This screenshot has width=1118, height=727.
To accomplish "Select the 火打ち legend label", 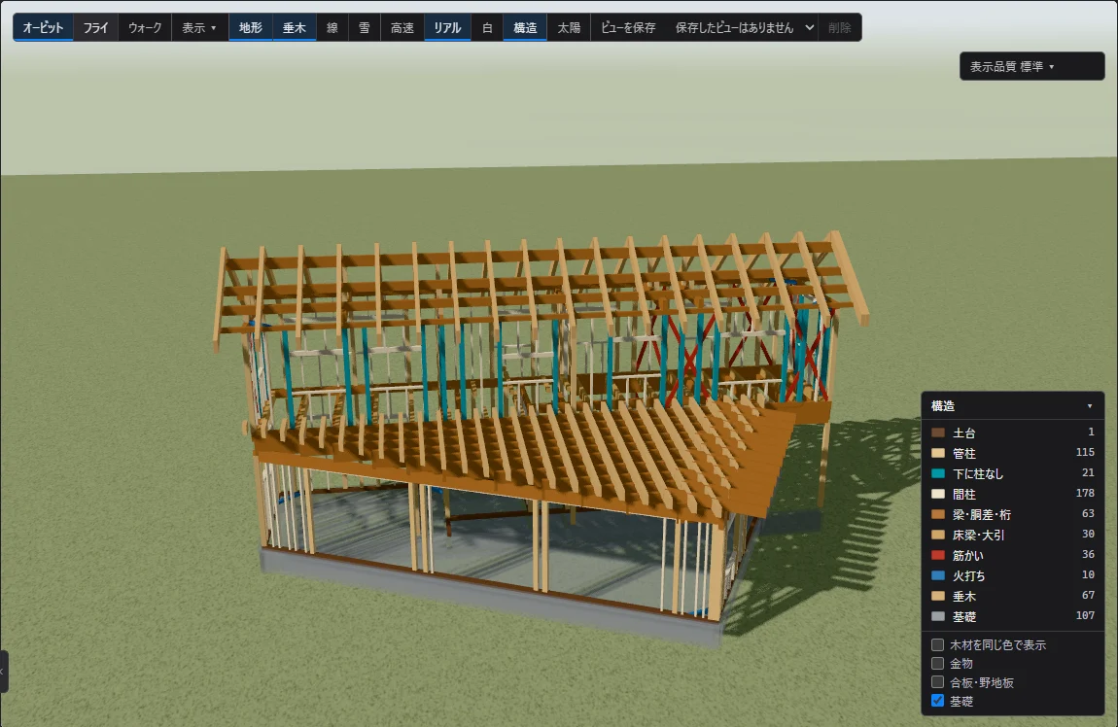I will (x=968, y=575).
